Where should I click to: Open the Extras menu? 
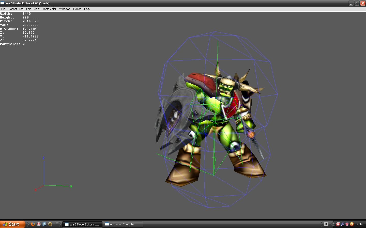click(x=77, y=9)
